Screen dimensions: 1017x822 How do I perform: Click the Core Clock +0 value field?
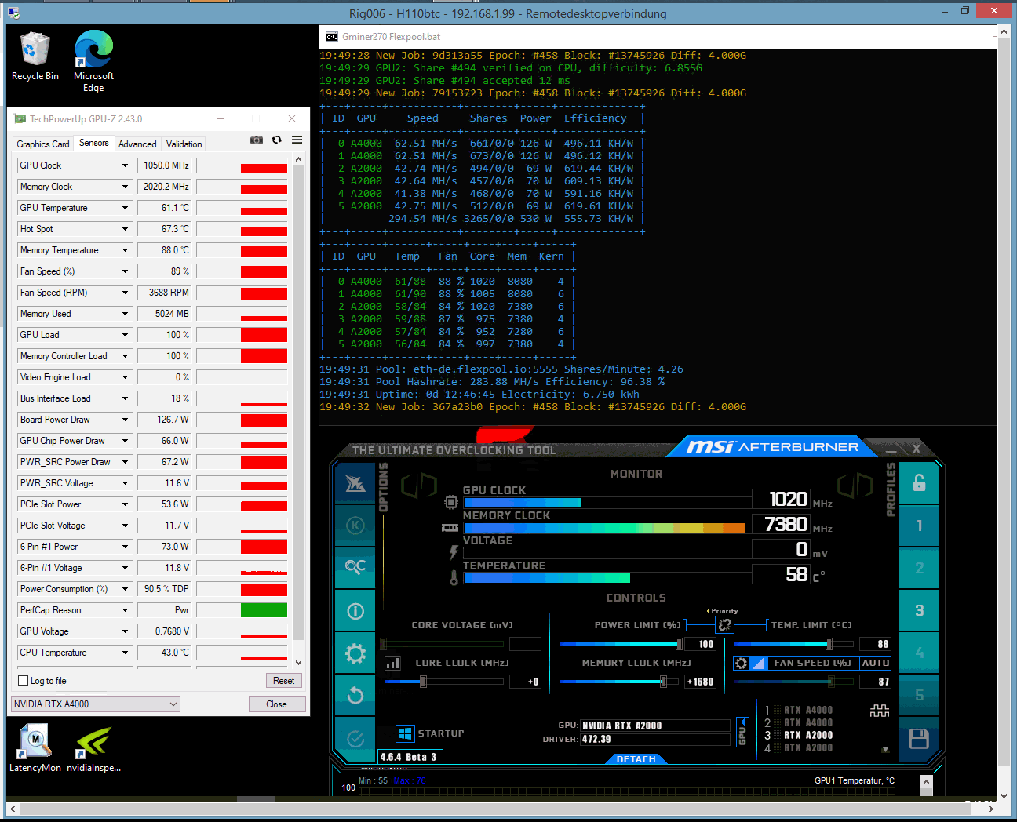point(525,682)
